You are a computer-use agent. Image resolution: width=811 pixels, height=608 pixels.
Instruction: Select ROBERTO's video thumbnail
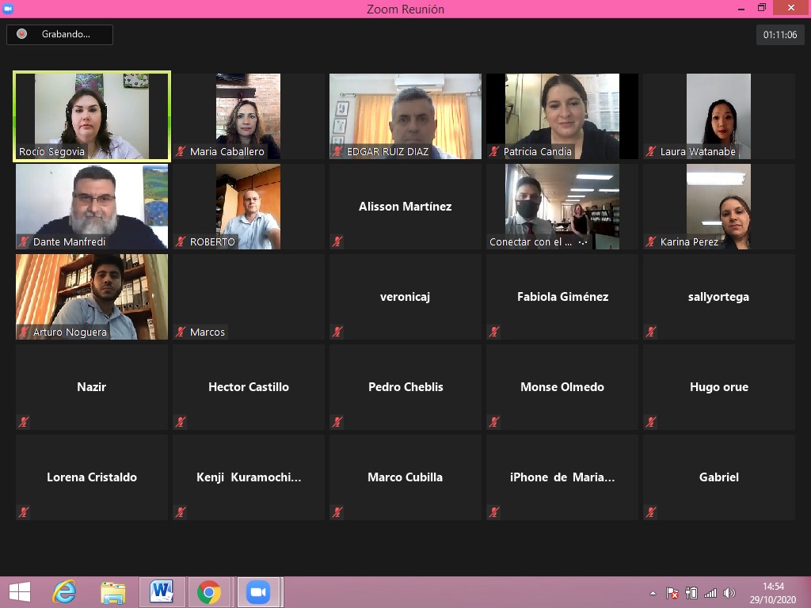point(248,207)
